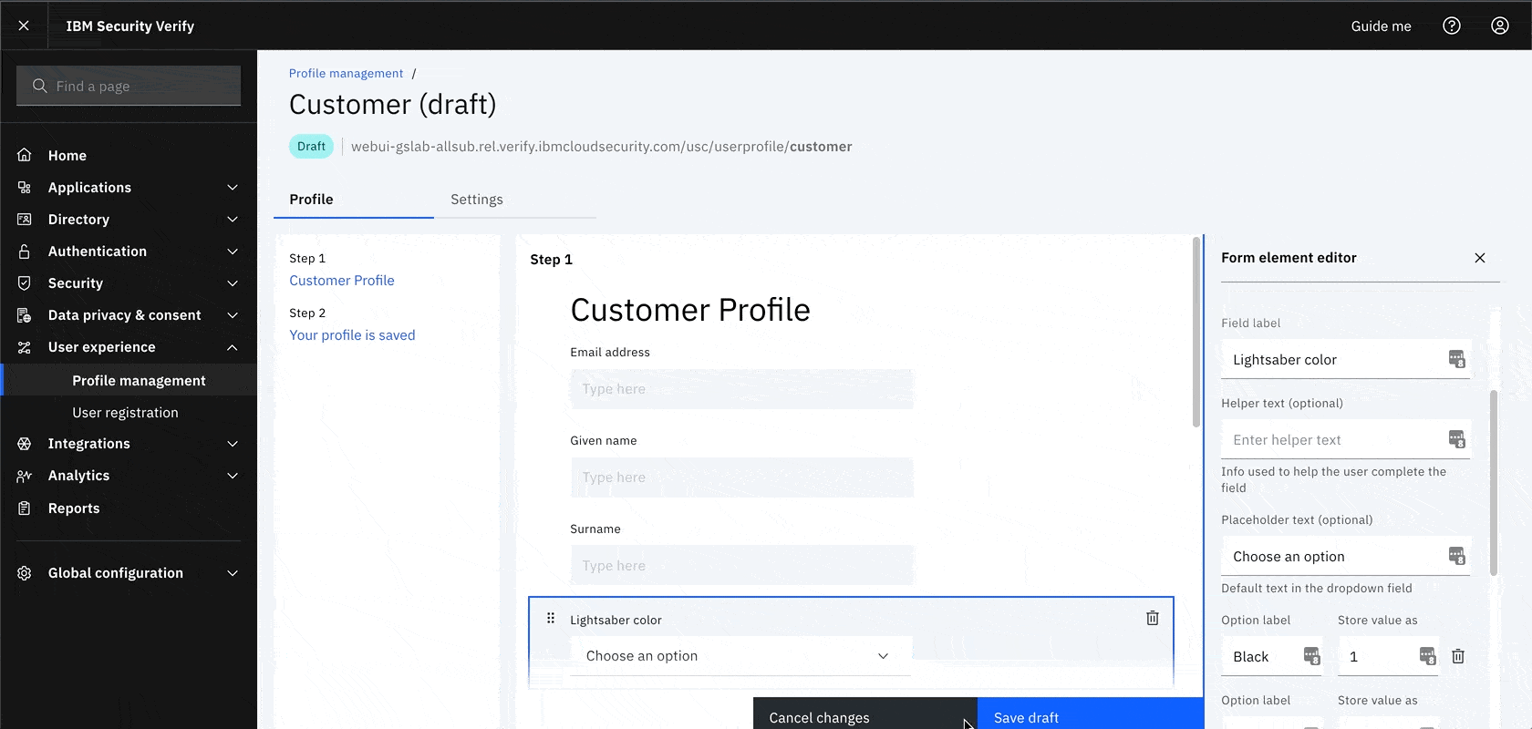Switch to the Settings tab

[x=515, y=199]
